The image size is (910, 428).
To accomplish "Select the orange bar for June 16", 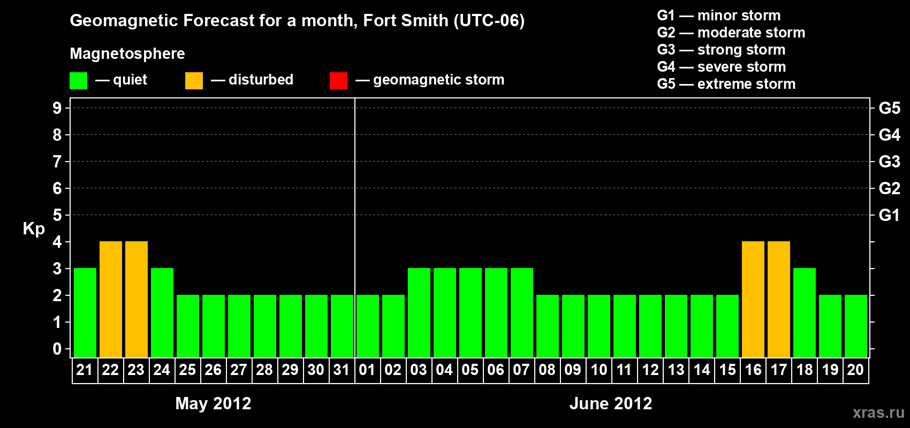I will tap(753, 299).
